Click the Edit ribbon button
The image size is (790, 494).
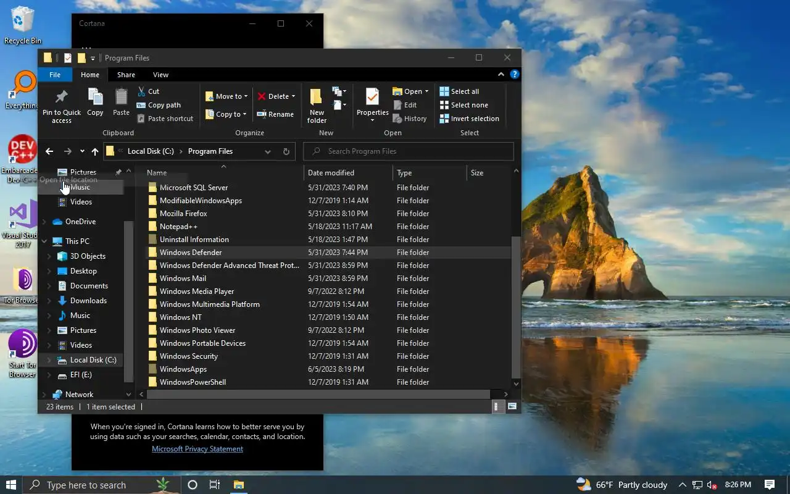click(405, 105)
